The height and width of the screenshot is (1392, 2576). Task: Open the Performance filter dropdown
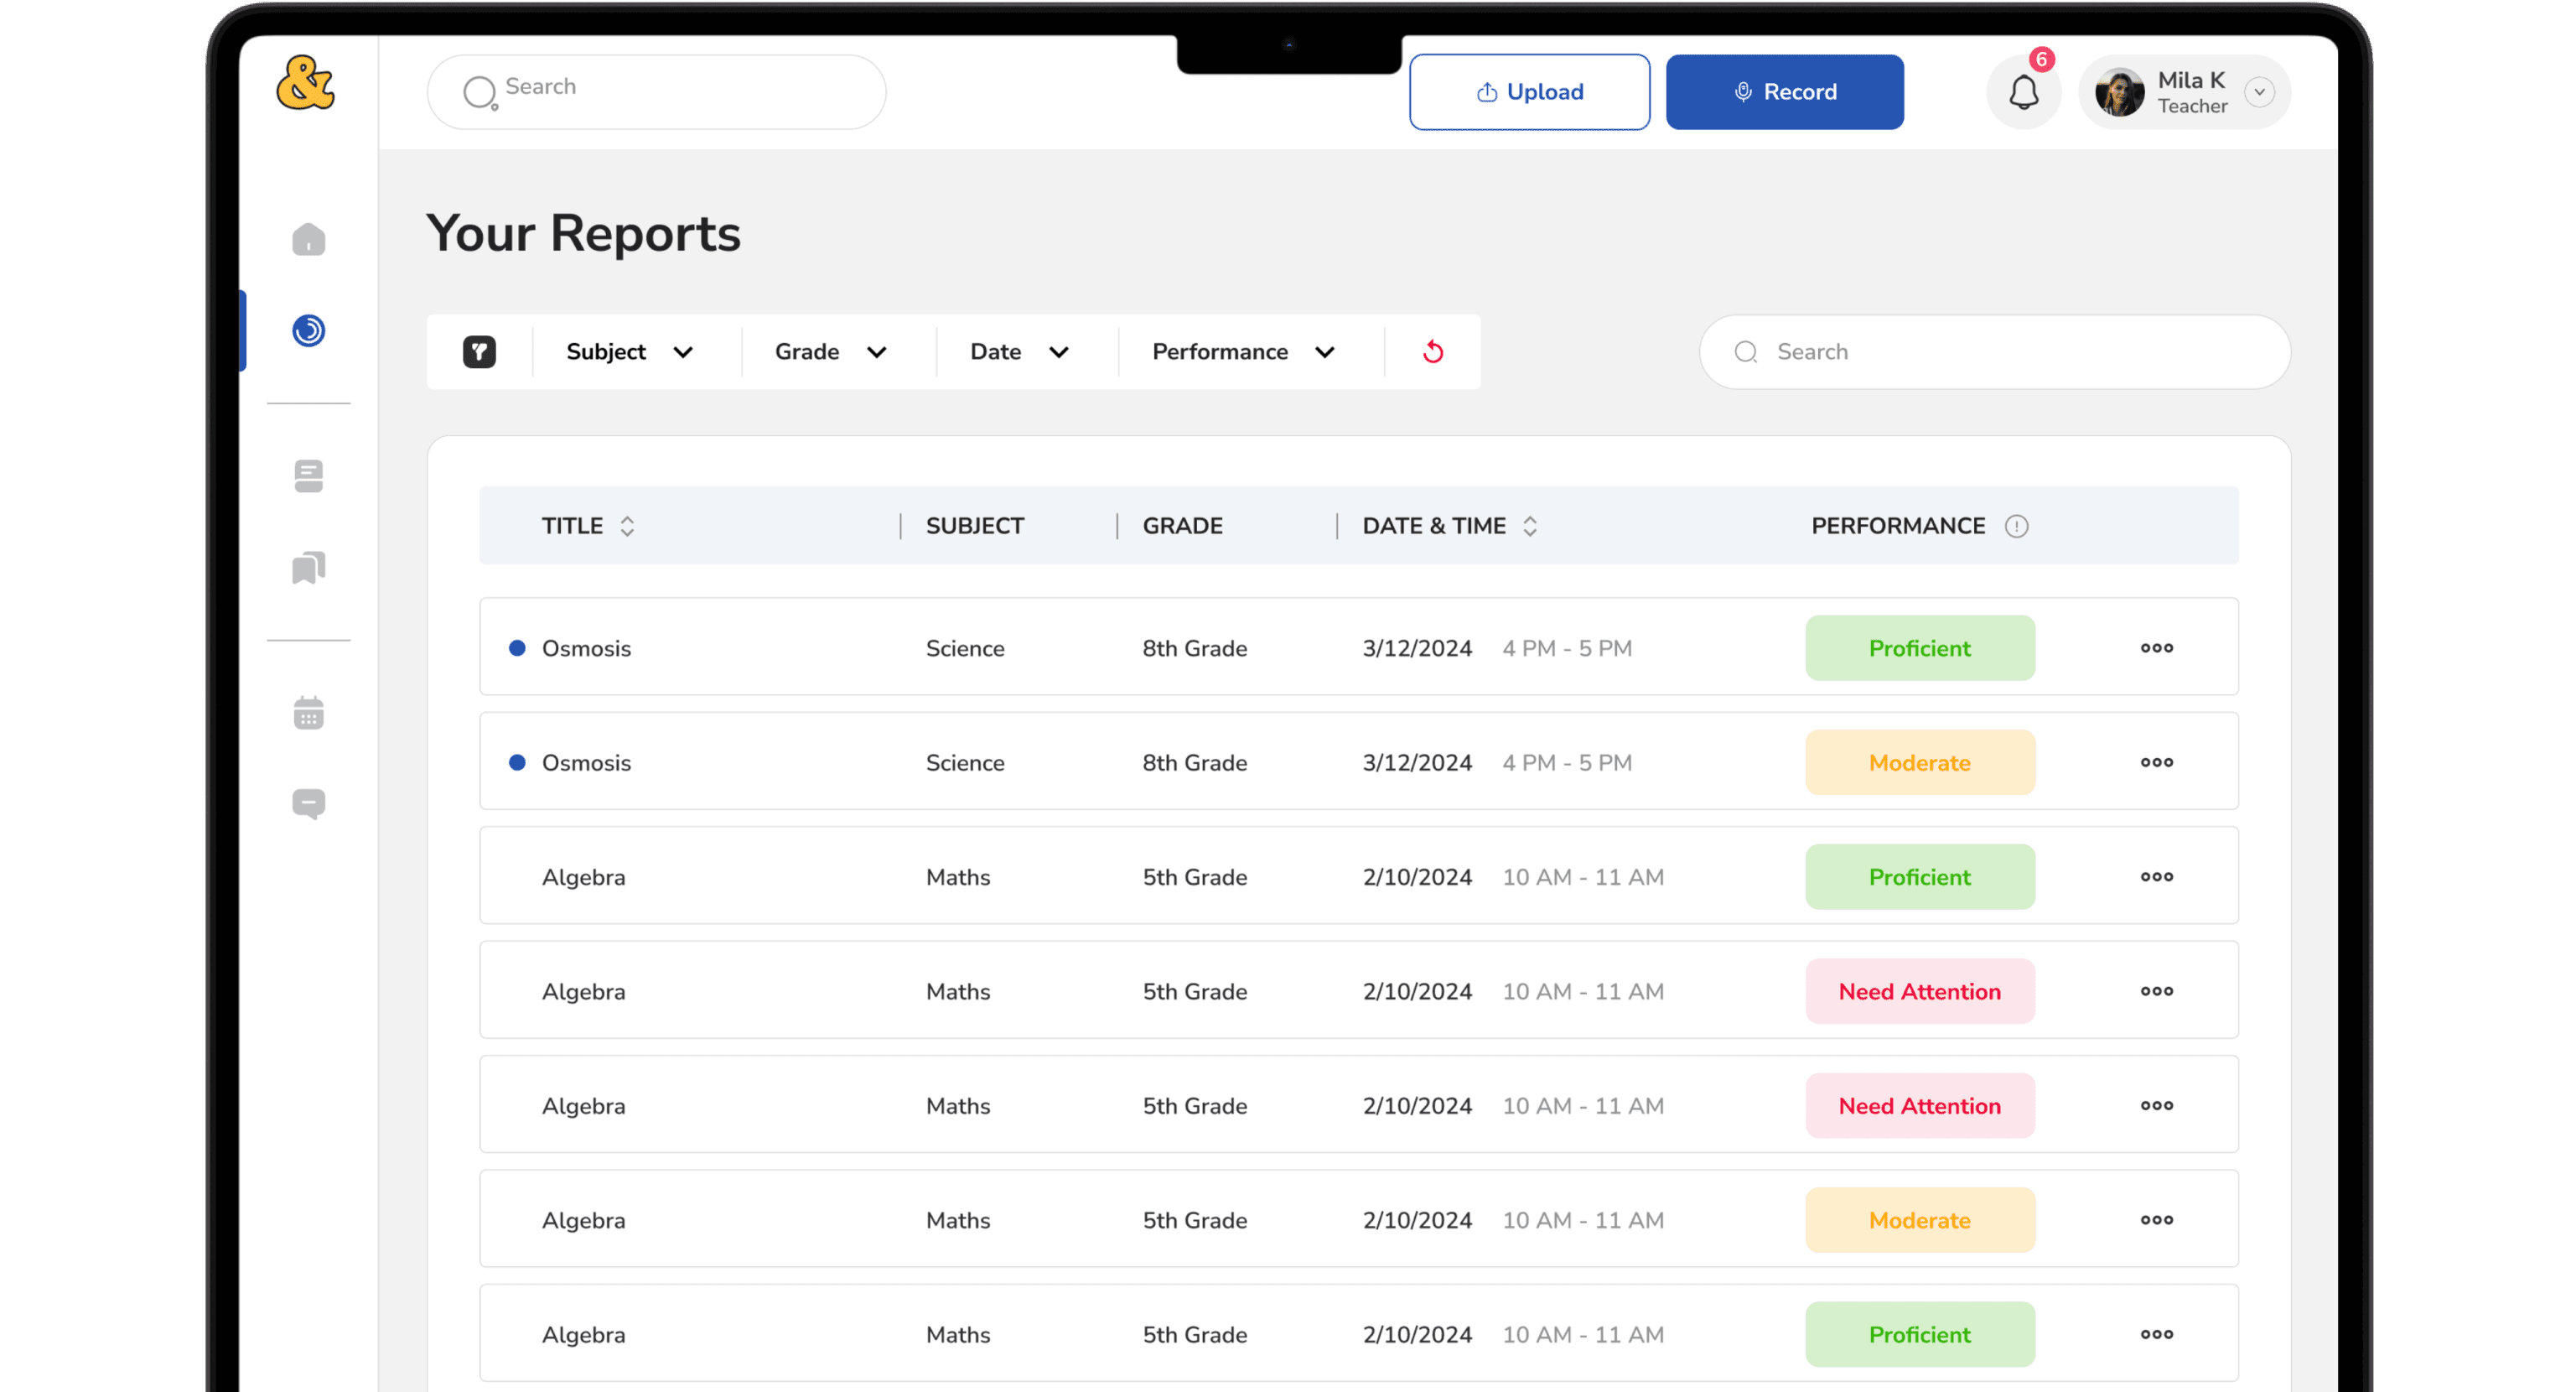point(1243,352)
